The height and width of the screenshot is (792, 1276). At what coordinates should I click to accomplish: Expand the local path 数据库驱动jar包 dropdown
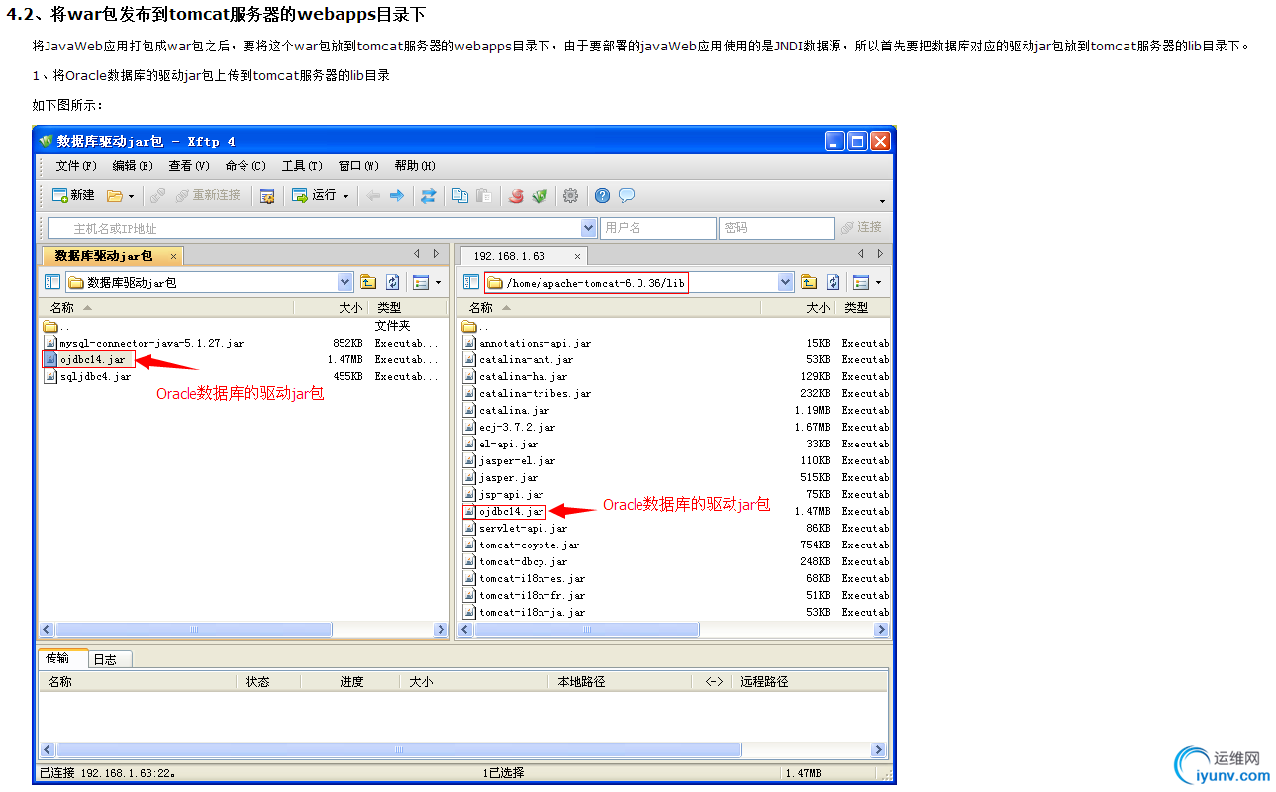[x=345, y=282]
